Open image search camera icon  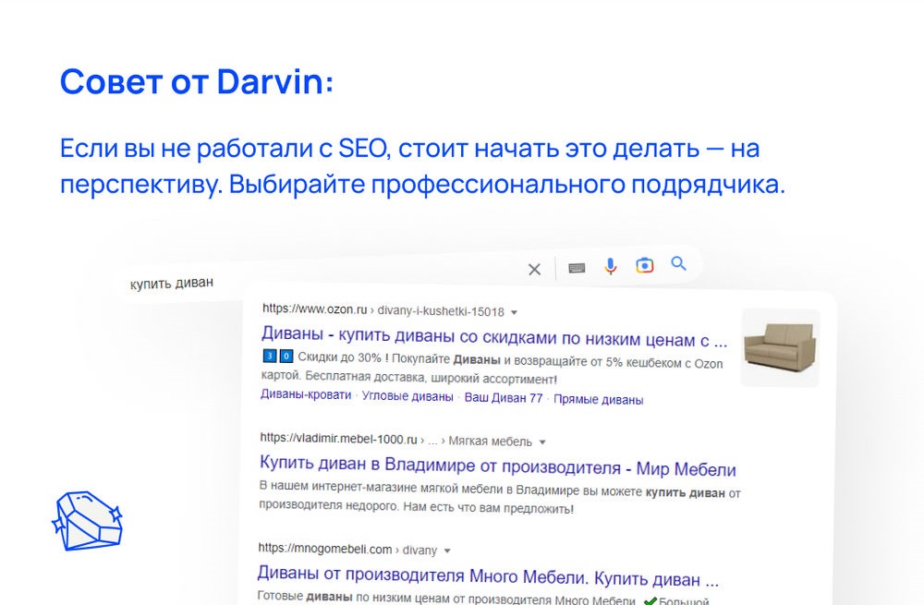645,266
